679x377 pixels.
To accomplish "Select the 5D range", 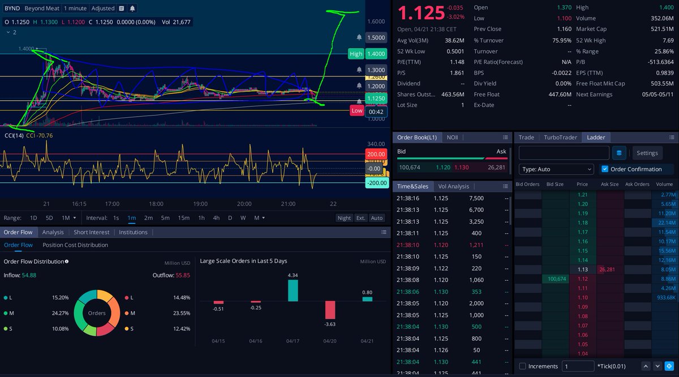I will pos(49,218).
